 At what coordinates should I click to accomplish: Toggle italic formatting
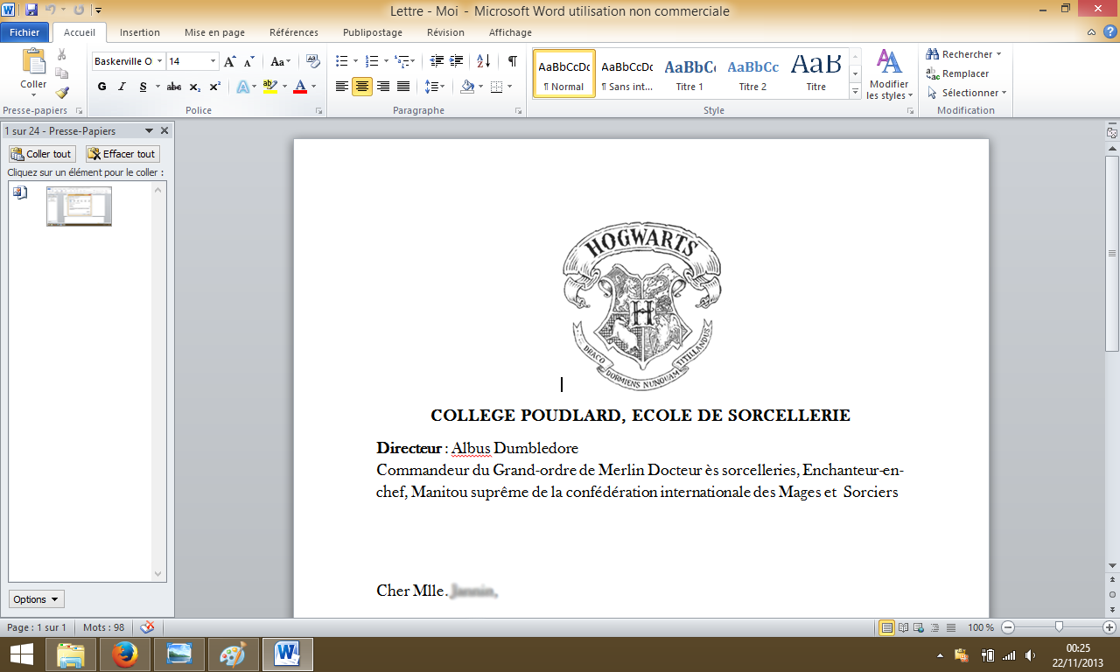coord(122,87)
